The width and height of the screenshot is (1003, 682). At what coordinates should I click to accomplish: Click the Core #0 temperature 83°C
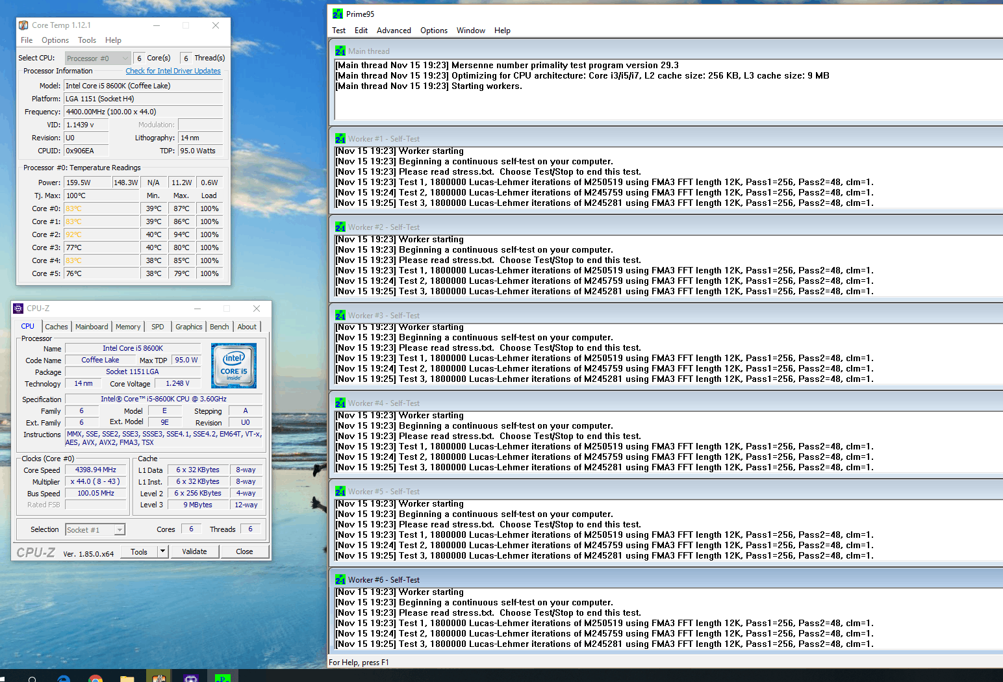[102, 208]
